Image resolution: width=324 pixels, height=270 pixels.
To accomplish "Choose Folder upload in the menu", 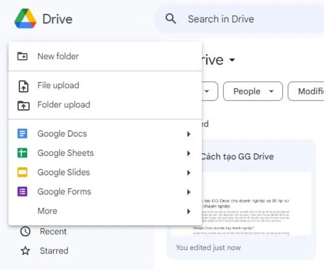I will [x=105, y=105].
